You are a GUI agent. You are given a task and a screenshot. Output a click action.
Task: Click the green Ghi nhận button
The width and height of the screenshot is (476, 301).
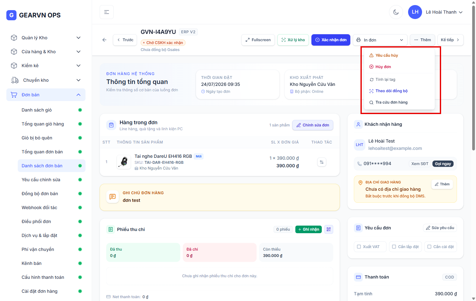coord(308,229)
